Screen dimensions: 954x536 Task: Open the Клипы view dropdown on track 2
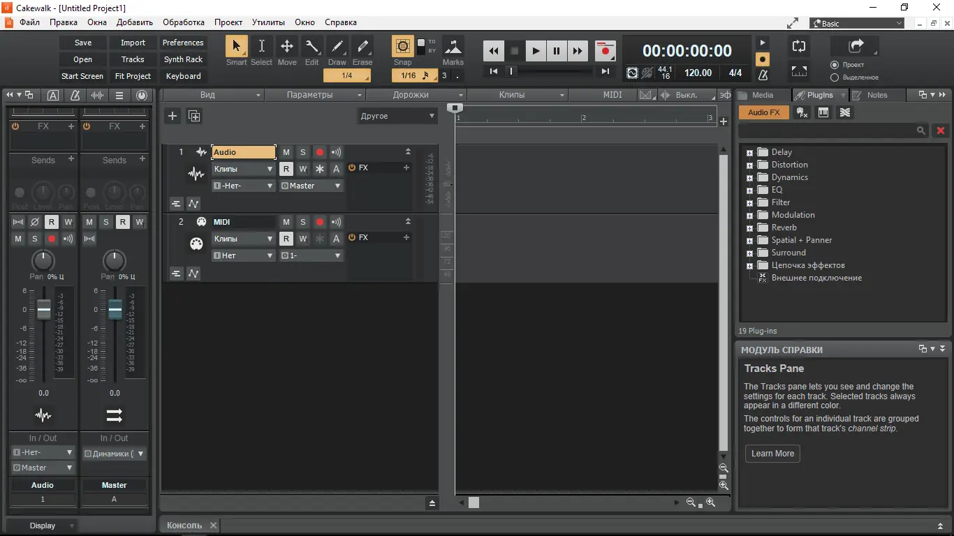[x=243, y=238]
